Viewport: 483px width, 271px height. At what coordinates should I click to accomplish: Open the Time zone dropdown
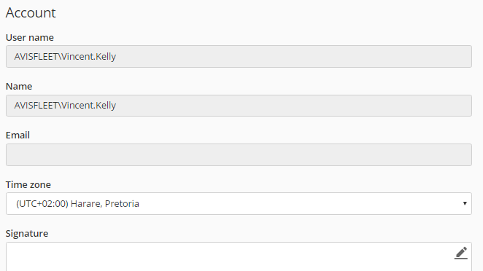[x=239, y=204]
